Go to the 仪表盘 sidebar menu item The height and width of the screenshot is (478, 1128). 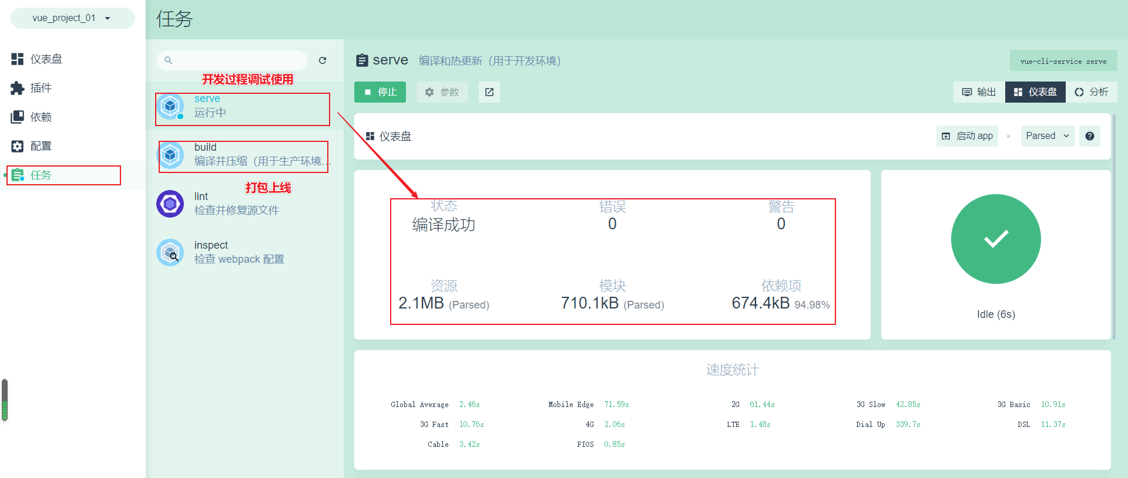point(73,59)
